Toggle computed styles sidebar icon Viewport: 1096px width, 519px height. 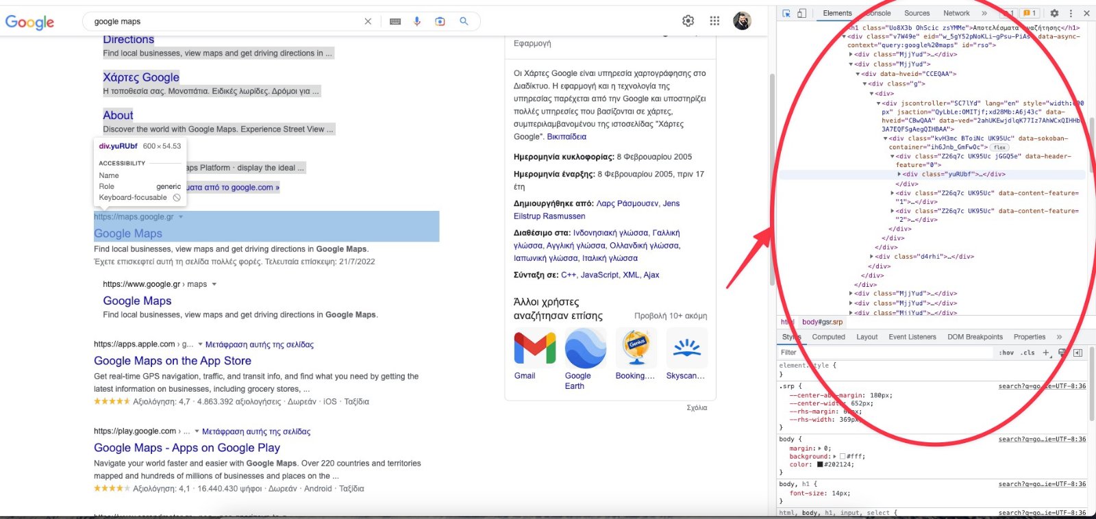pyautogui.click(x=1078, y=353)
